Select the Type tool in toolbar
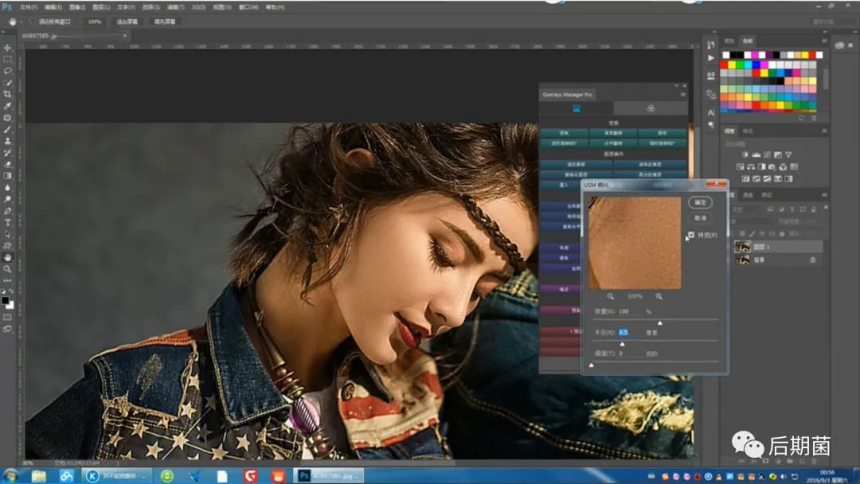Screen dimensions: 860x484 (x=7, y=223)
